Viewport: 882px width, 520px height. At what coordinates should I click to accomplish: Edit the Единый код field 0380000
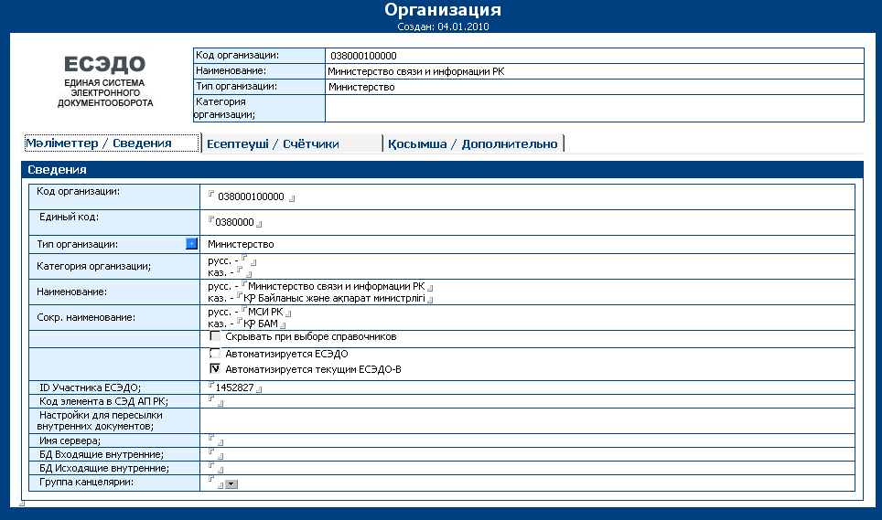point(234,222)
